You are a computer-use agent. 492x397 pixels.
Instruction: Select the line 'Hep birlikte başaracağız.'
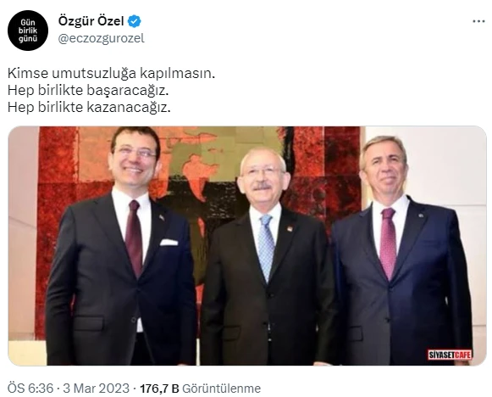coord(88,91)
